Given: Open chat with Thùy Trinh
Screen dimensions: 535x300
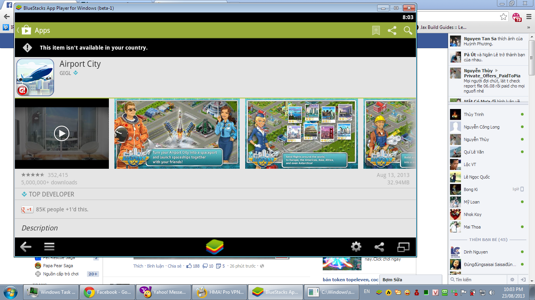Looking at the screenshot, I should pyautogui.click(x=488, y=114).
